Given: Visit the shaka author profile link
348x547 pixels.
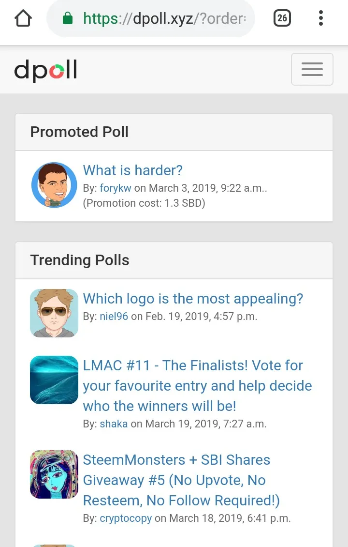Looking at the screenshot, I should [114, 424].
